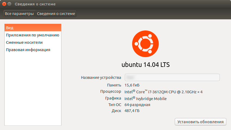
Task: Focus the Название устройства text field
Action: tap(172, 78)
